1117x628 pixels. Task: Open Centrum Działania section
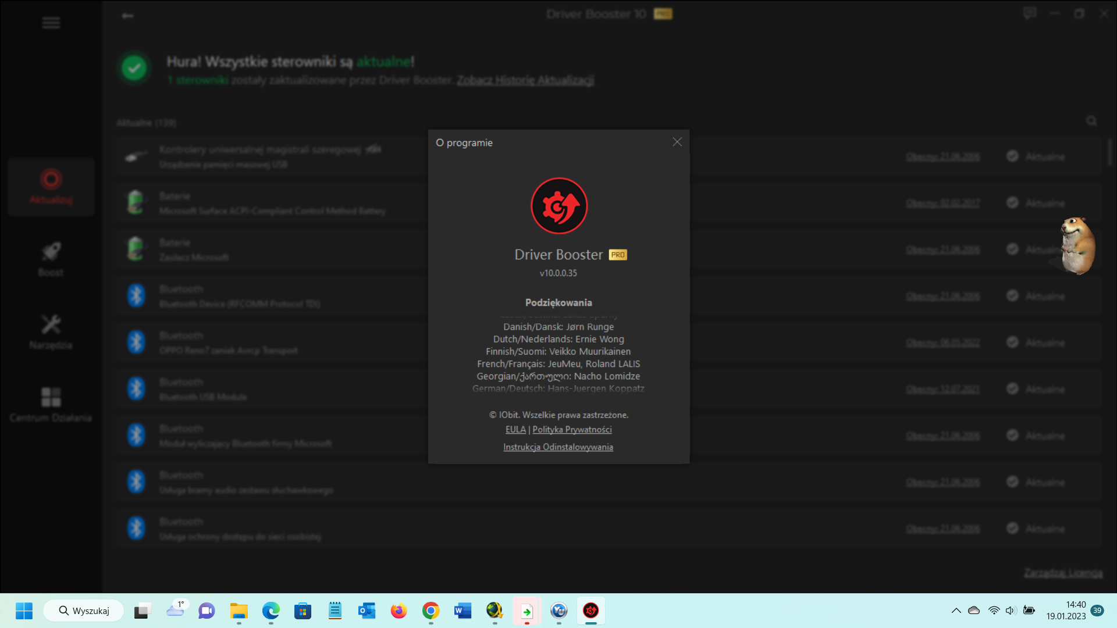51,405
